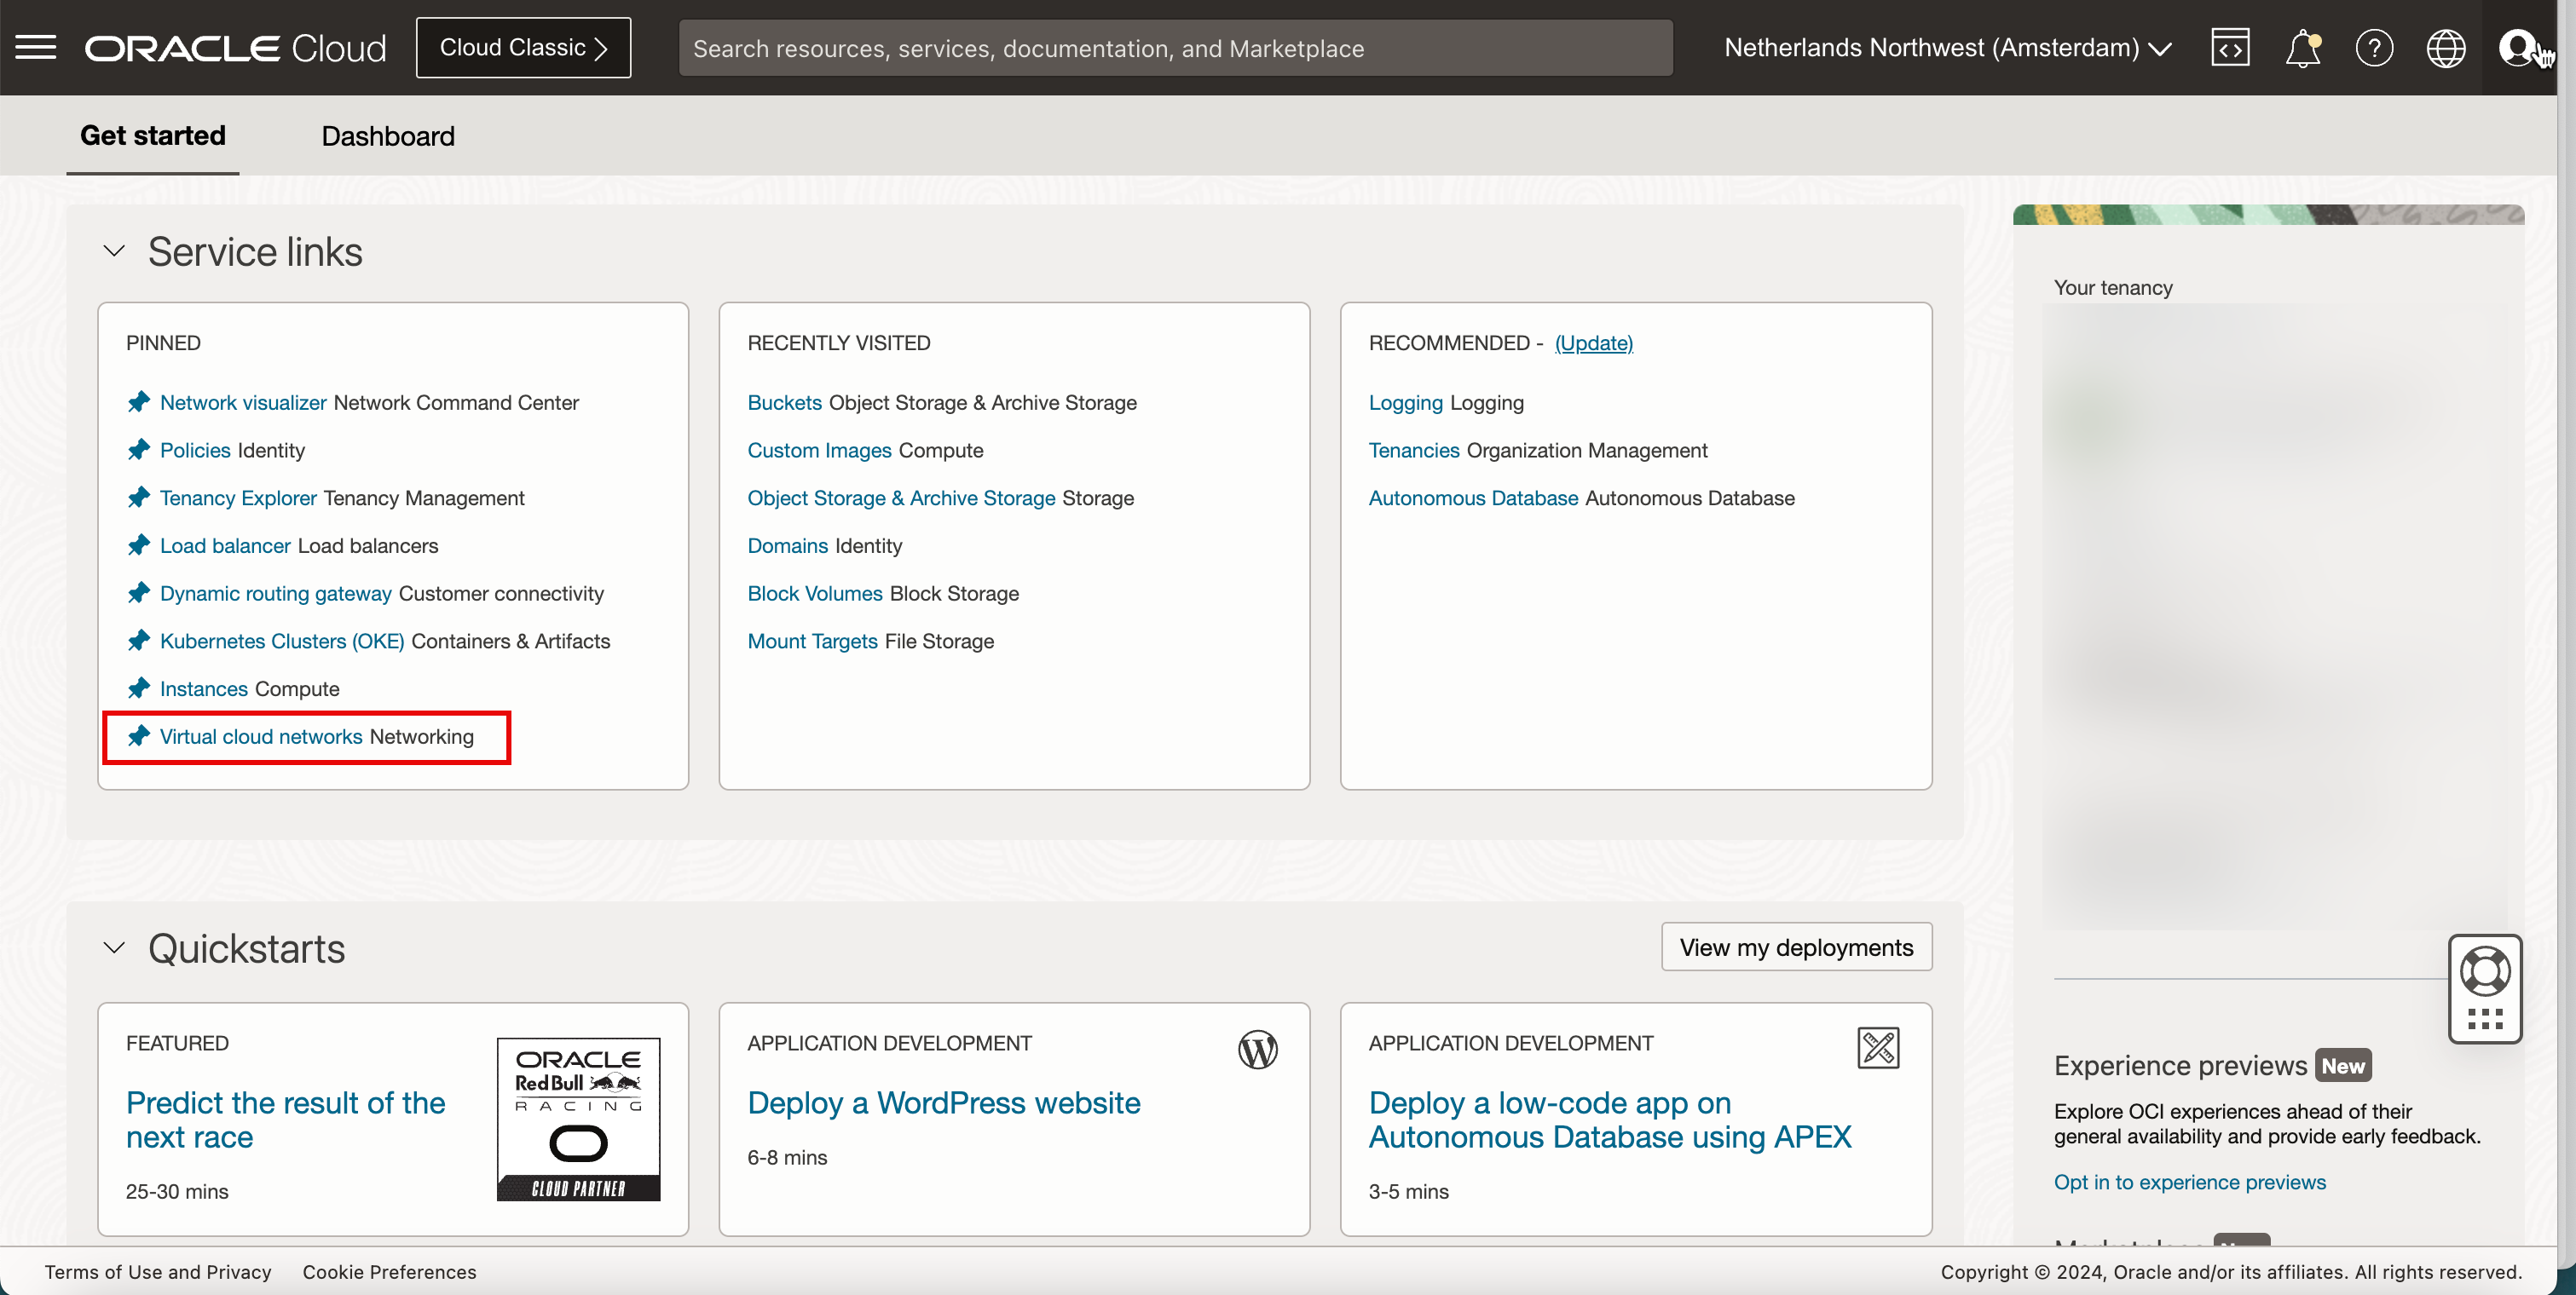The height and width of the screenshot is (1295, 2576).
Task: Open the hamburger navigation menu
Action: 36,47
